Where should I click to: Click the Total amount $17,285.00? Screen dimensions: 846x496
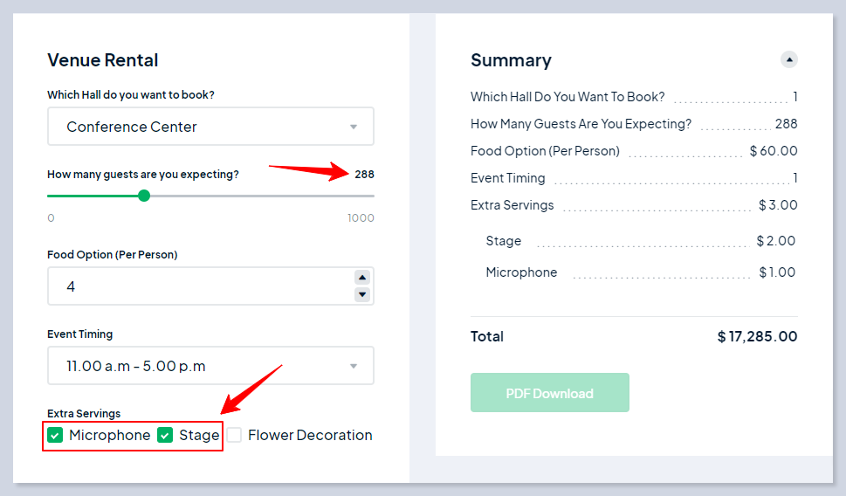[x=757, y=336]
